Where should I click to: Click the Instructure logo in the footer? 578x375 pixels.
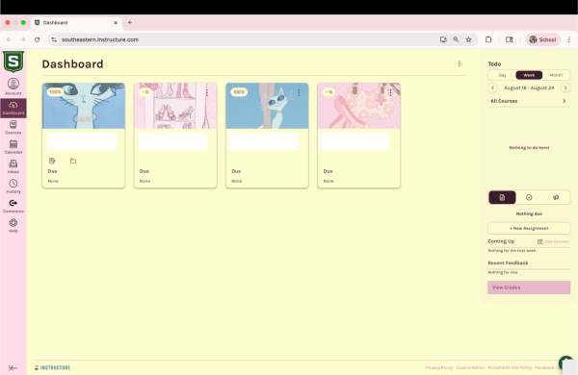pos(52,367)
